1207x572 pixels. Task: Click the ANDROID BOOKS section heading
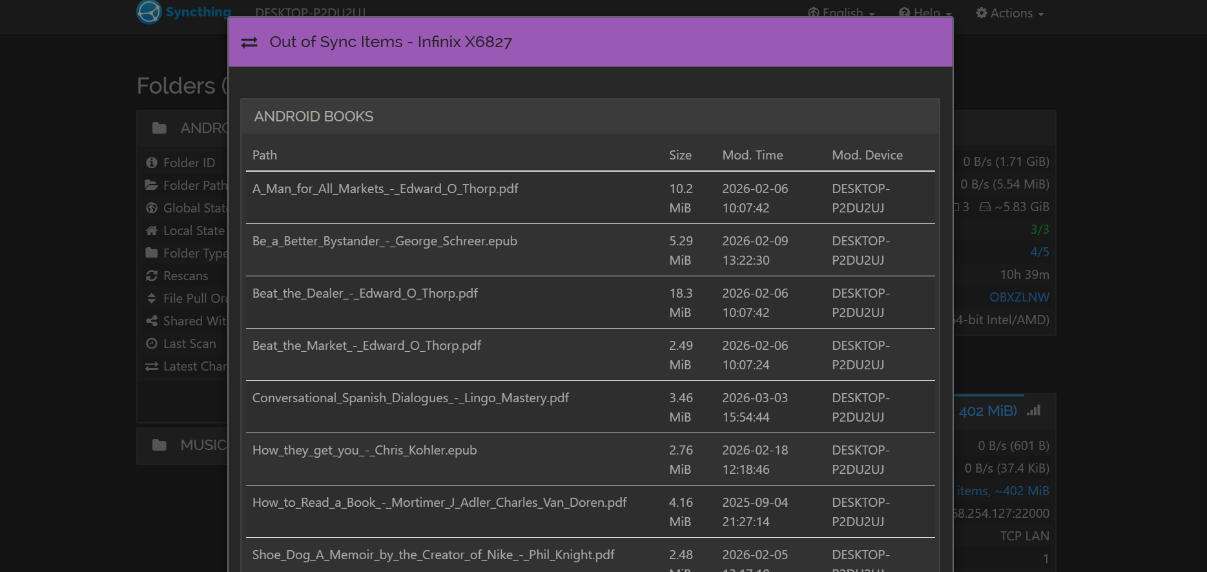pos(314,116)
